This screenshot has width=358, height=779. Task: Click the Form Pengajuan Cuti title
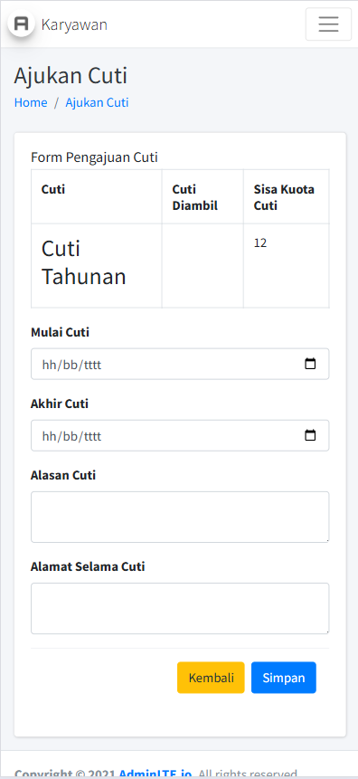point(94,157)
